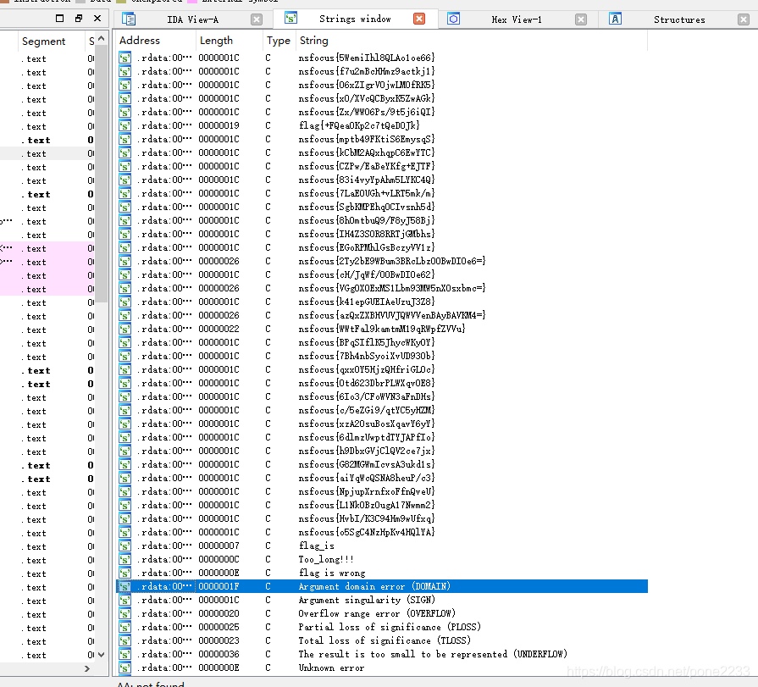Image resolution: width=758 pixels, height=687 pixels.
Task: Click the icon beside flag_is string
Action: click(x=124, y=546)
